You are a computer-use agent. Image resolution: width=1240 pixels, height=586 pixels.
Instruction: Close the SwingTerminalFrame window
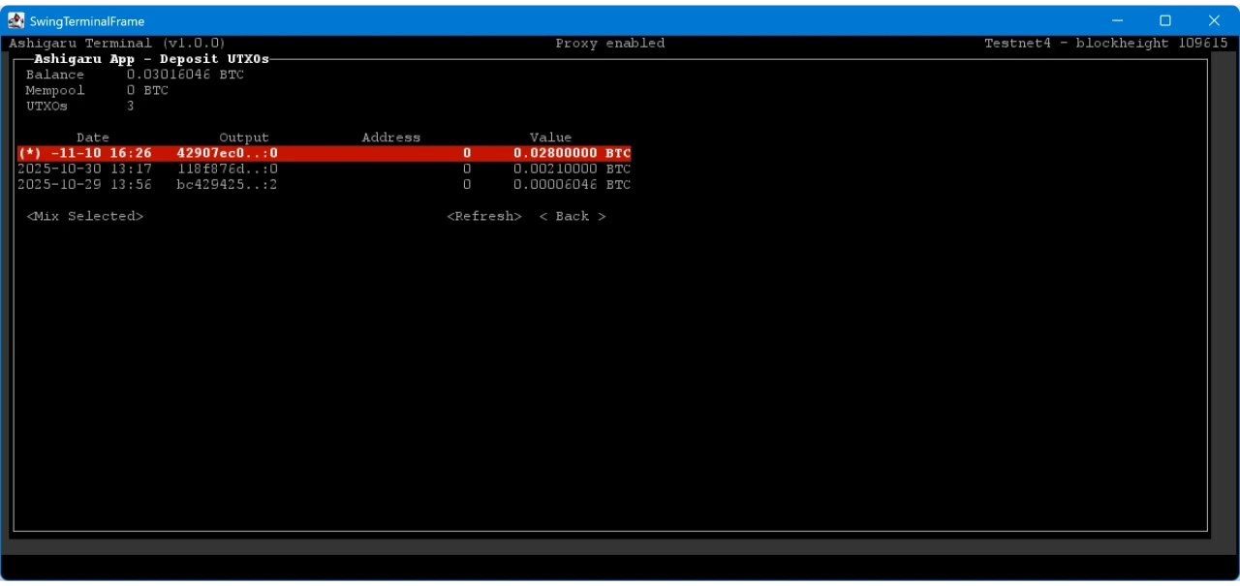(x=1214, y=20)
